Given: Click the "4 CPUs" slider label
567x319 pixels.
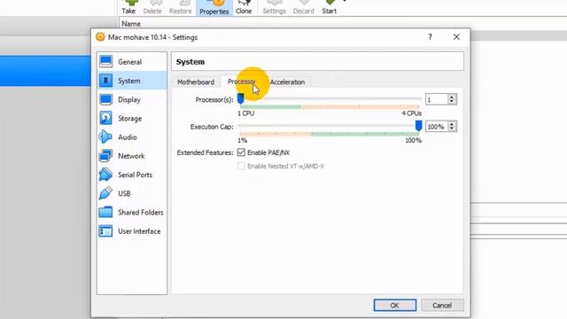Looking at the screenshot, I should coord(411,113).
